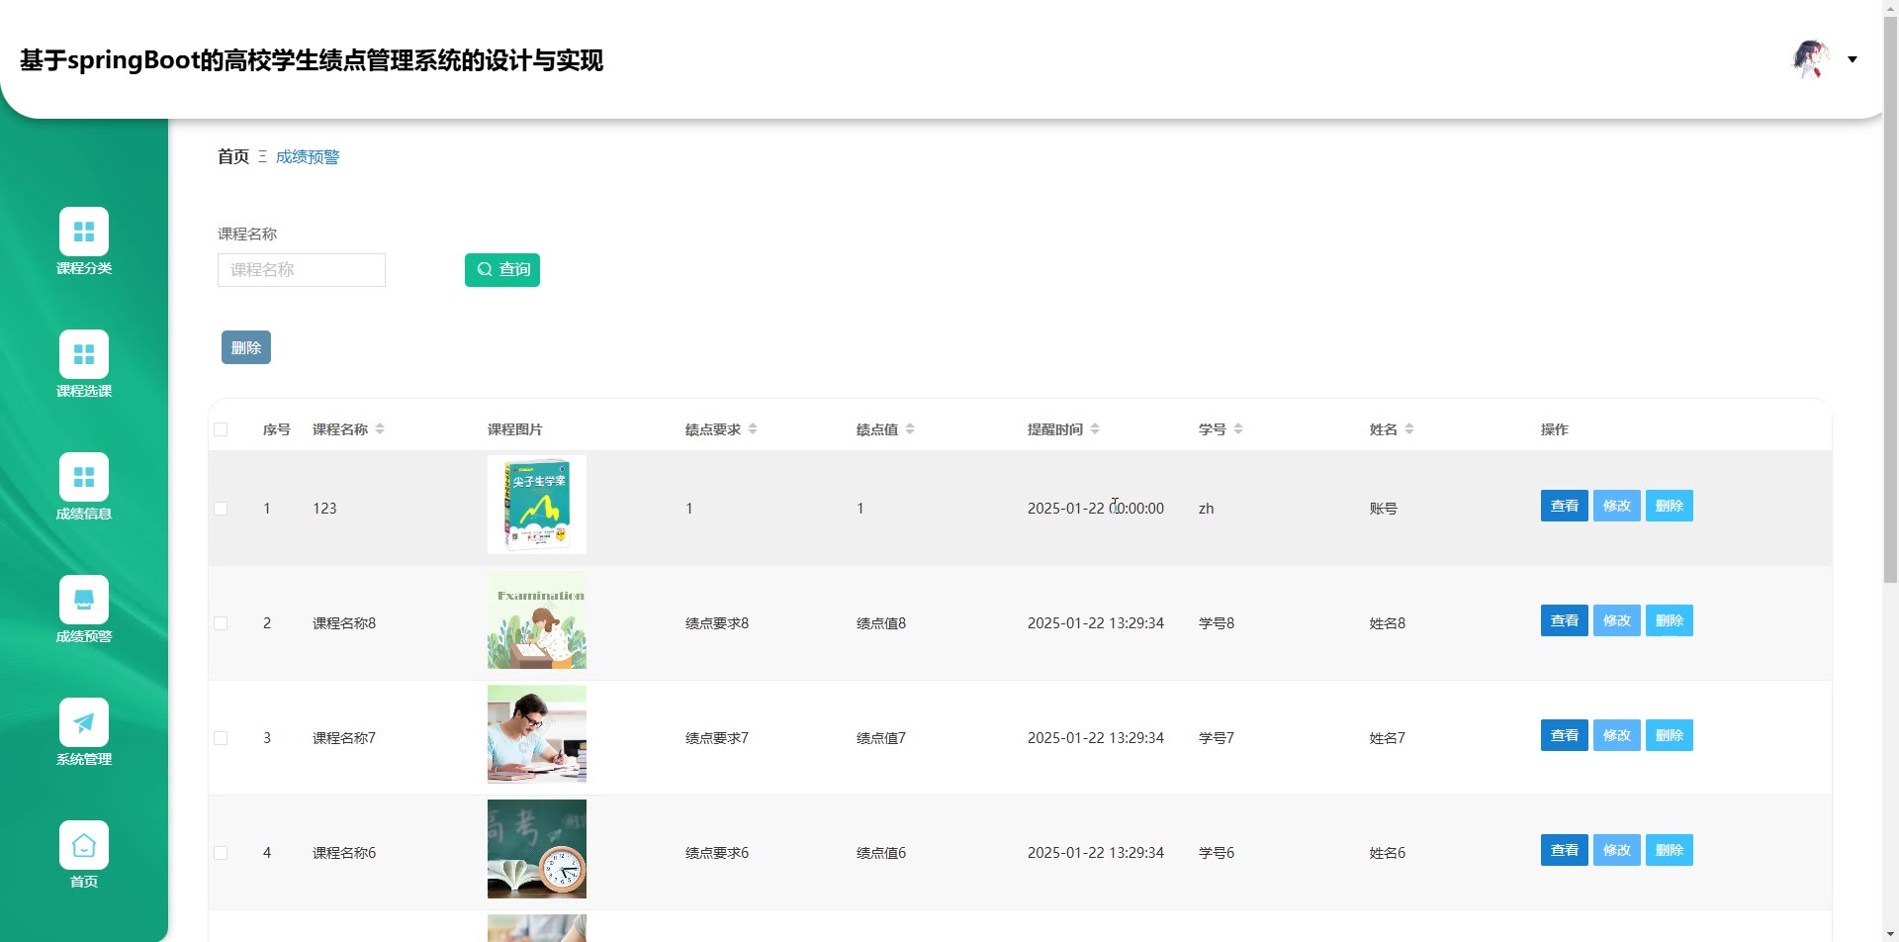
Task: Go to 首页 via the house icon
Action: [84, 845]
